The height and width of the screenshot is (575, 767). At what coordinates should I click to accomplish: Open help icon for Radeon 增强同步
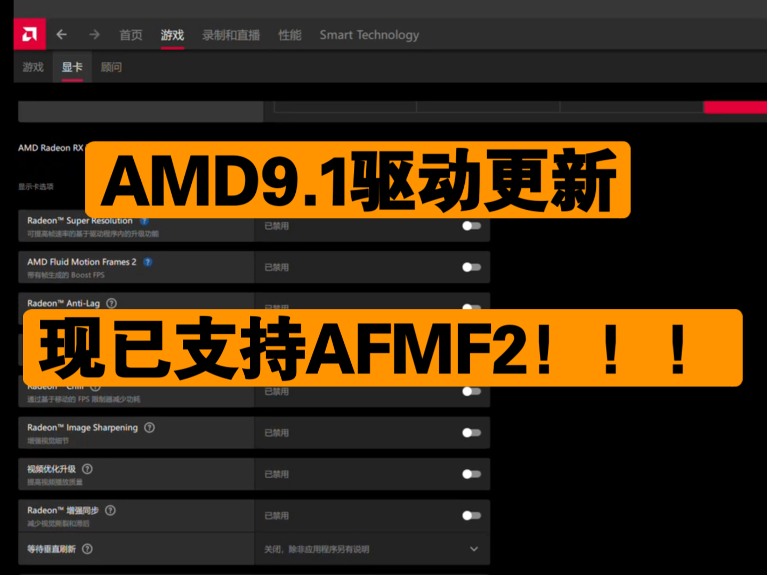[x=110, y=510]
